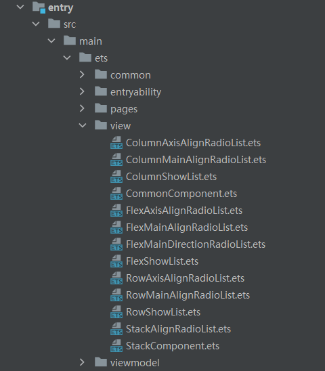Click the common folder icon
325x371 pixels.
[x=101, y=74]
